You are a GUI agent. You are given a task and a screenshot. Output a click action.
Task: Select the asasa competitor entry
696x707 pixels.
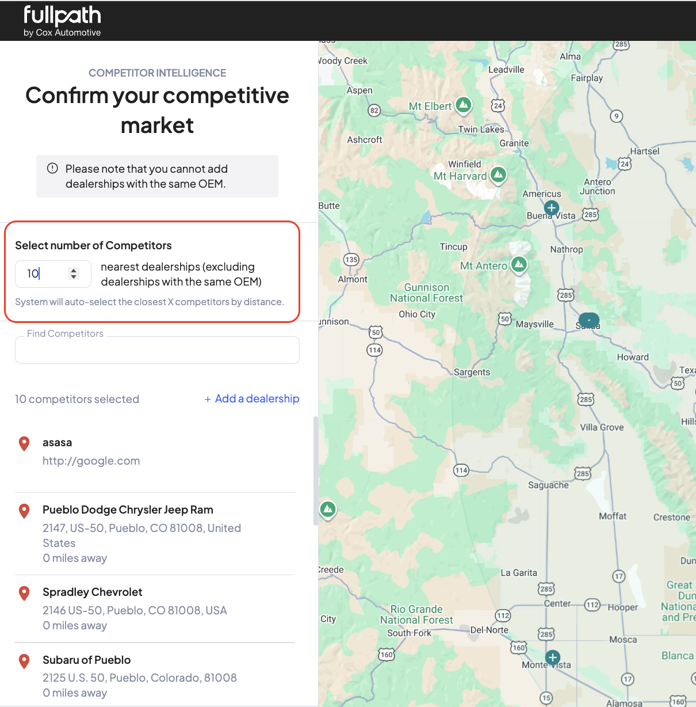[155, 452]
